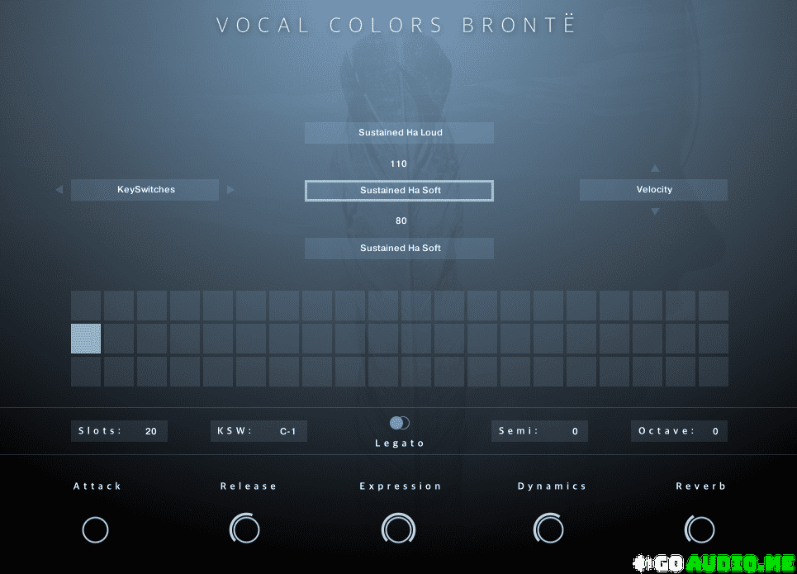797x574 pixels.
Task: Click the Release knob
Action: point(244,529)
